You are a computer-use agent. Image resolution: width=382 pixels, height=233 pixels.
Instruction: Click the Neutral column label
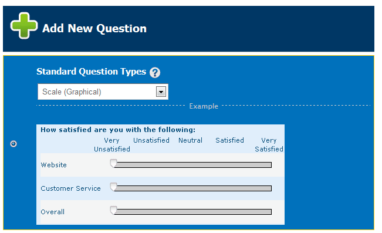point(190,140)
